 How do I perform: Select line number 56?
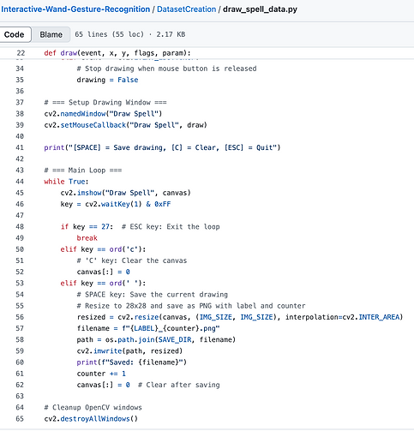[20, 317]
